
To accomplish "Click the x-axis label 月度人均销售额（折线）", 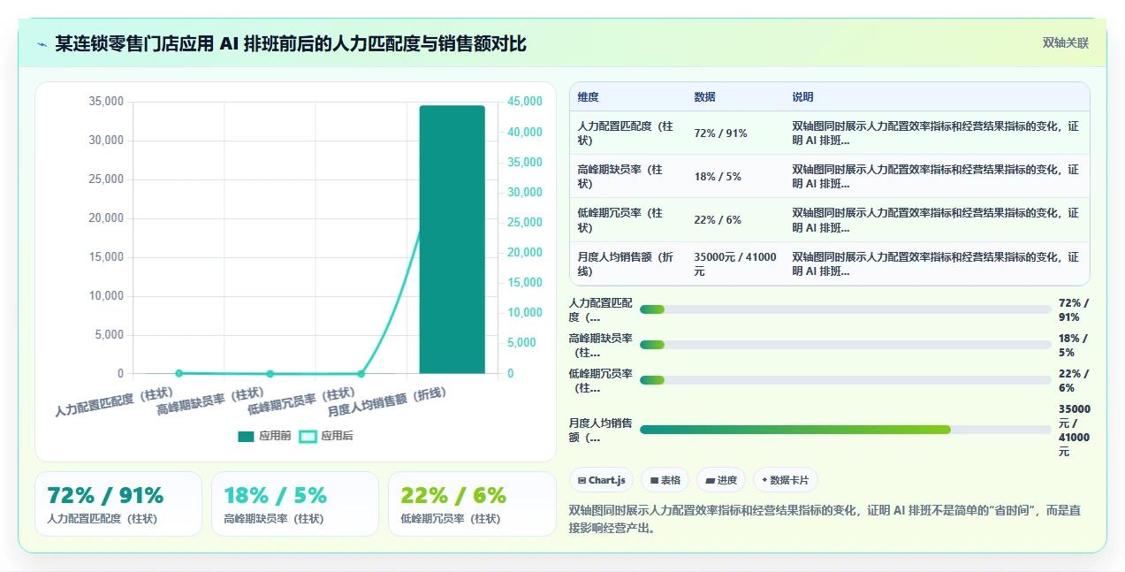I will tap(387, 402).
